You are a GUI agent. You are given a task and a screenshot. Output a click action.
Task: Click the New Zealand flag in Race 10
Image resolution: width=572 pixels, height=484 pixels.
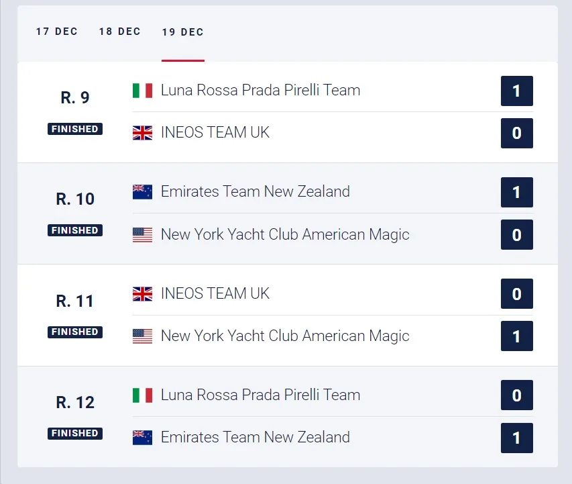[142, 192]
